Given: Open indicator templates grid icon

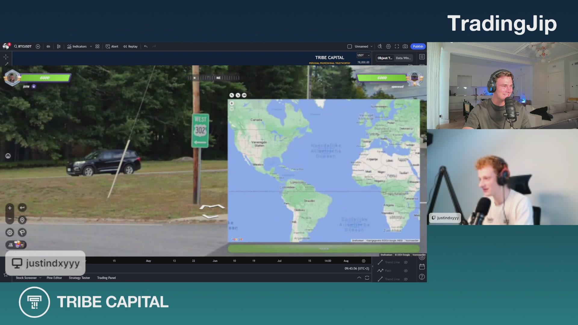Looking at the screenshot, I should tap(97, 46).
